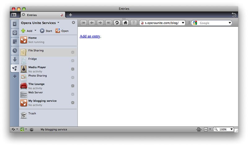
Task: Select the Media Player service
Action: coord(48,69)
